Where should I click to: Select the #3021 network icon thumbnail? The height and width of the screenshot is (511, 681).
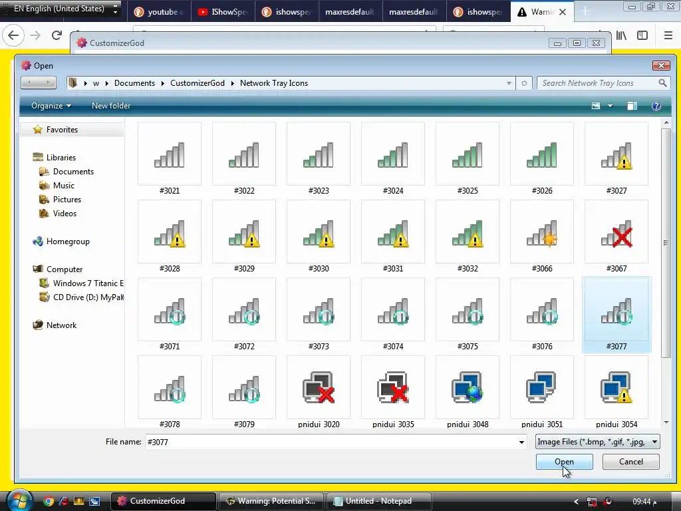tap(170, 158)
